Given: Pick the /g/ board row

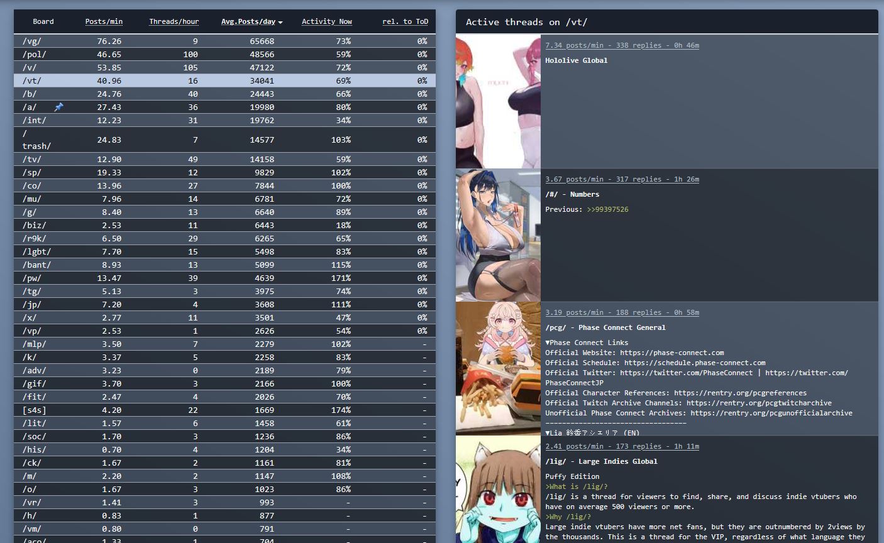Looking at the screenshot, I should [x=224, y=212].
